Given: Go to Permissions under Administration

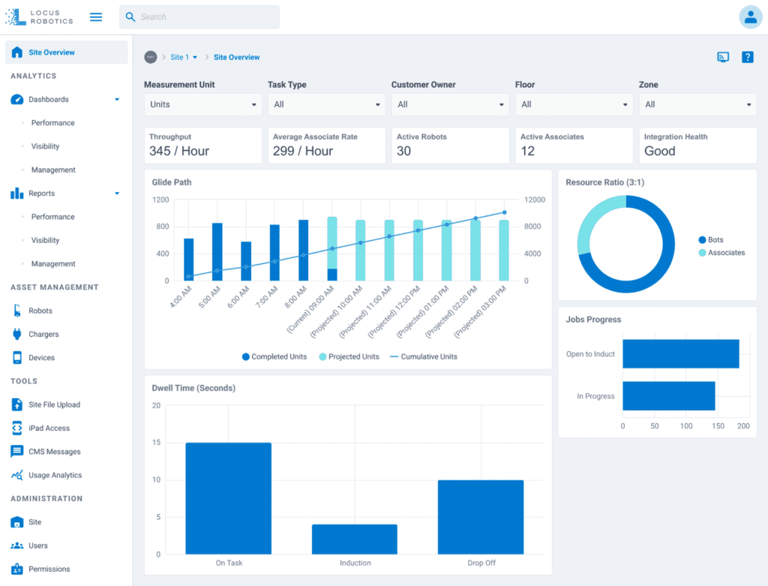Looking at the screenshot, I should [49, 569].
